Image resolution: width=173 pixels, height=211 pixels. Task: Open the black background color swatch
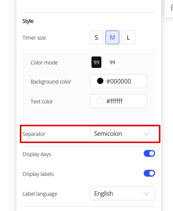(100, 81)
